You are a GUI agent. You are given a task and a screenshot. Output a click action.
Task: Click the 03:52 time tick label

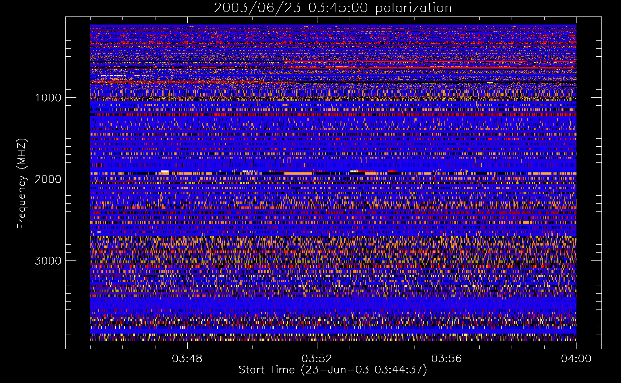(317, 359)
